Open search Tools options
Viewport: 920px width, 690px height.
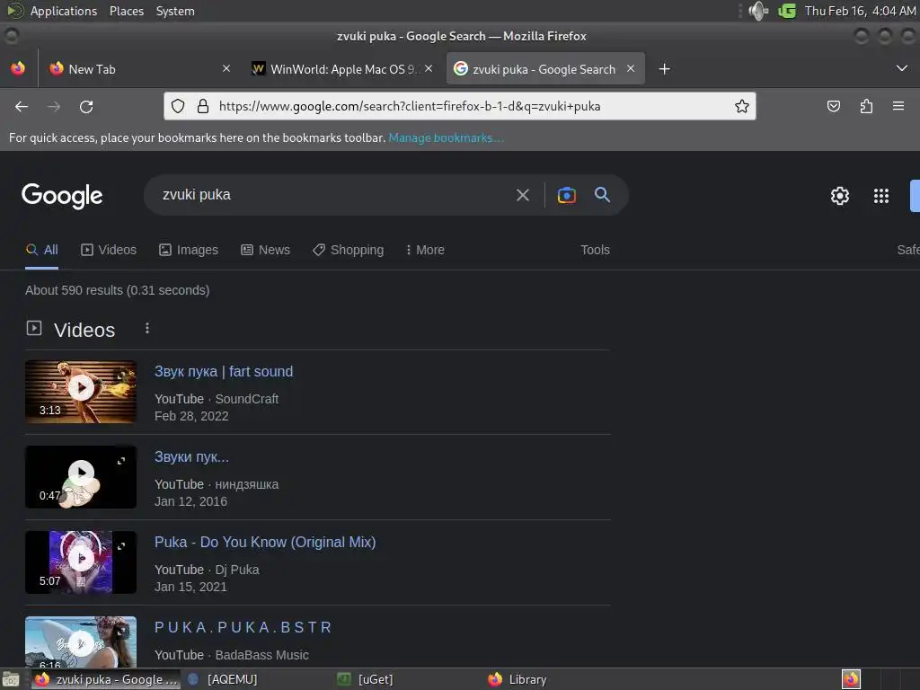pos(595,250)
